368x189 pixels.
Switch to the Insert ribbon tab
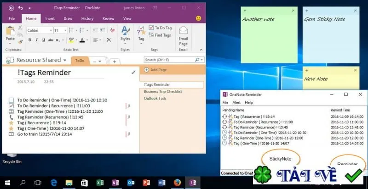point(50,18)
